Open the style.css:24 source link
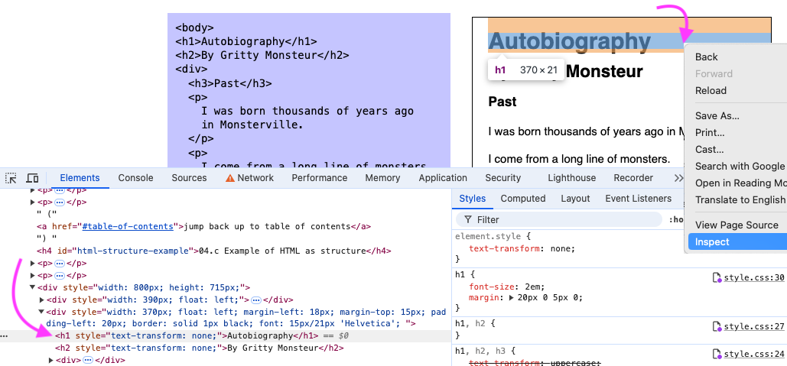Screen dimensions: 787x366 pyautogui.click(x=754, y=354)
